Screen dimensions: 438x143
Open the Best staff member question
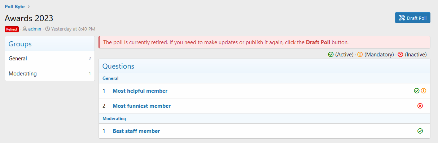136,131
